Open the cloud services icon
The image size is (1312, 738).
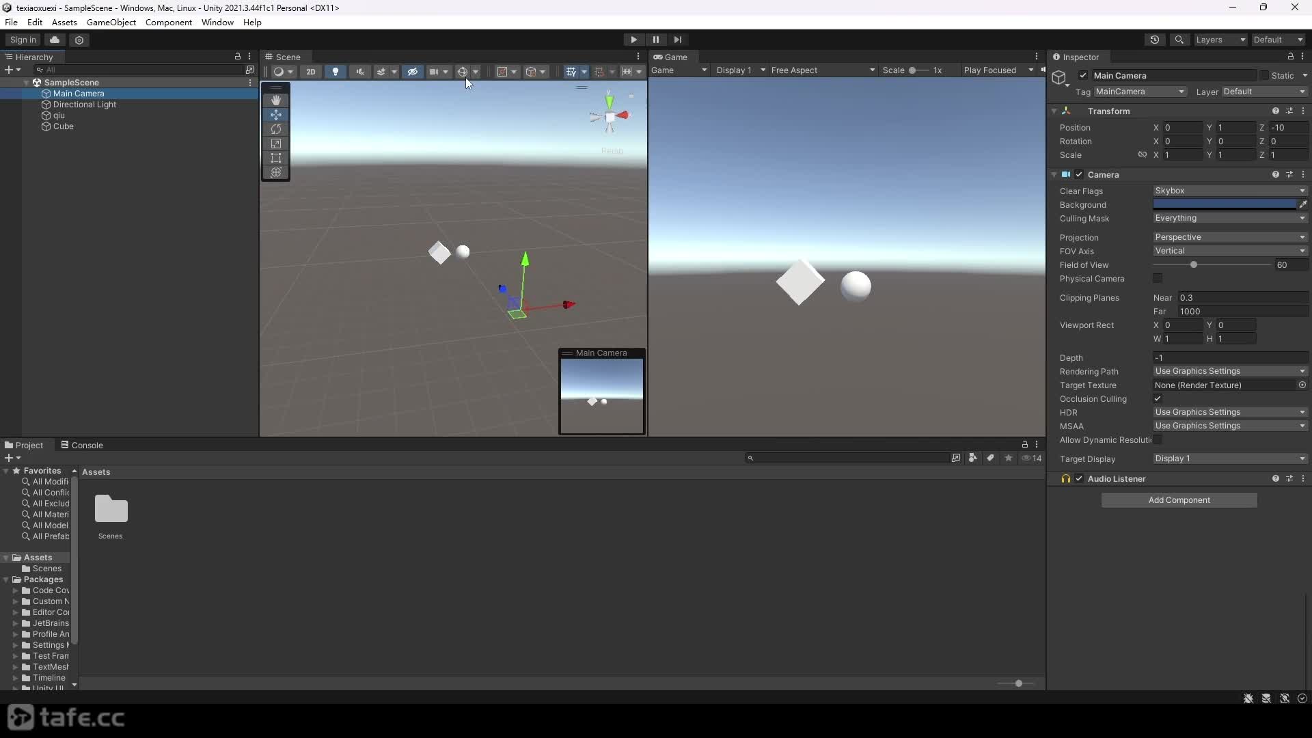click(x=55, y=40)
